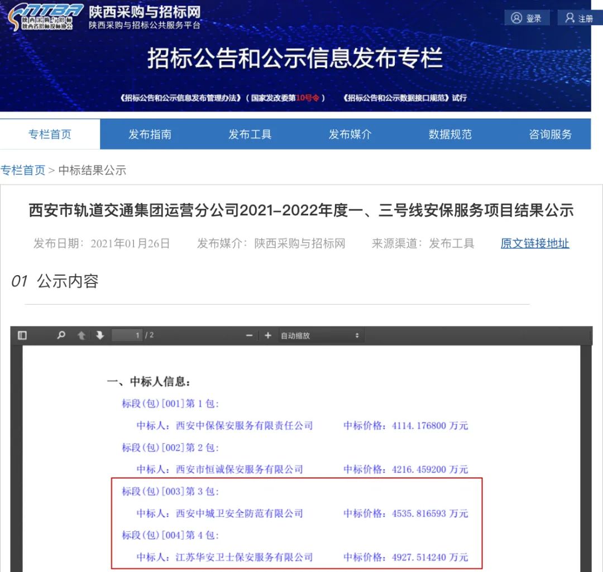This screenshot has width=603, height=572.
Task: Click the text 发布媒介: 陕西采购与招标网
Action: pos(271,243)
